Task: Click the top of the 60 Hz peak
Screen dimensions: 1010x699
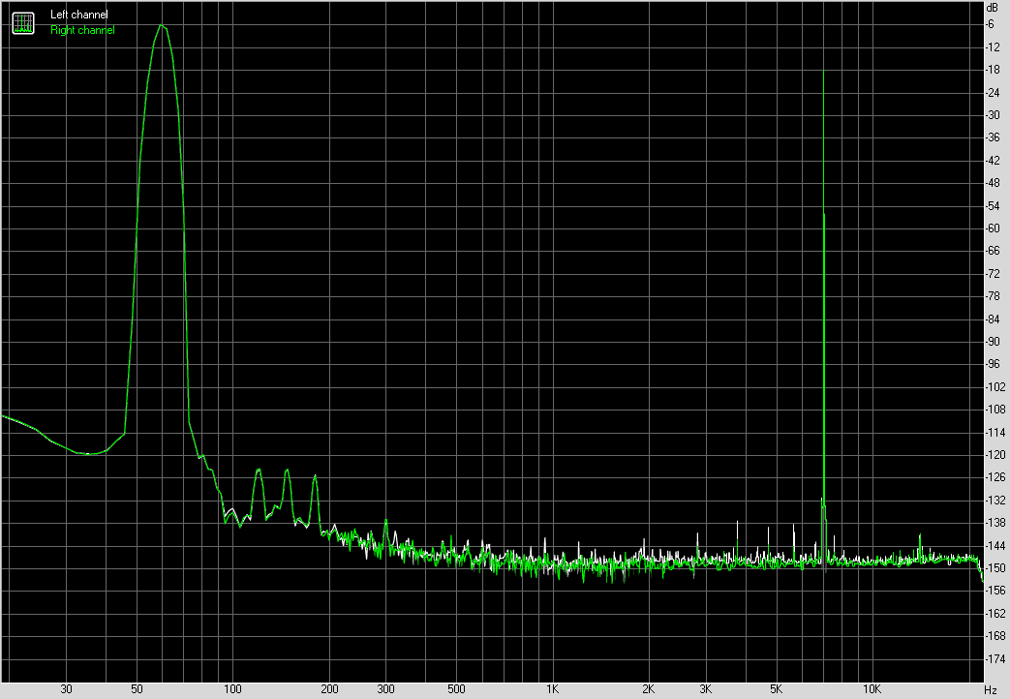Action: tap(162, 26)
